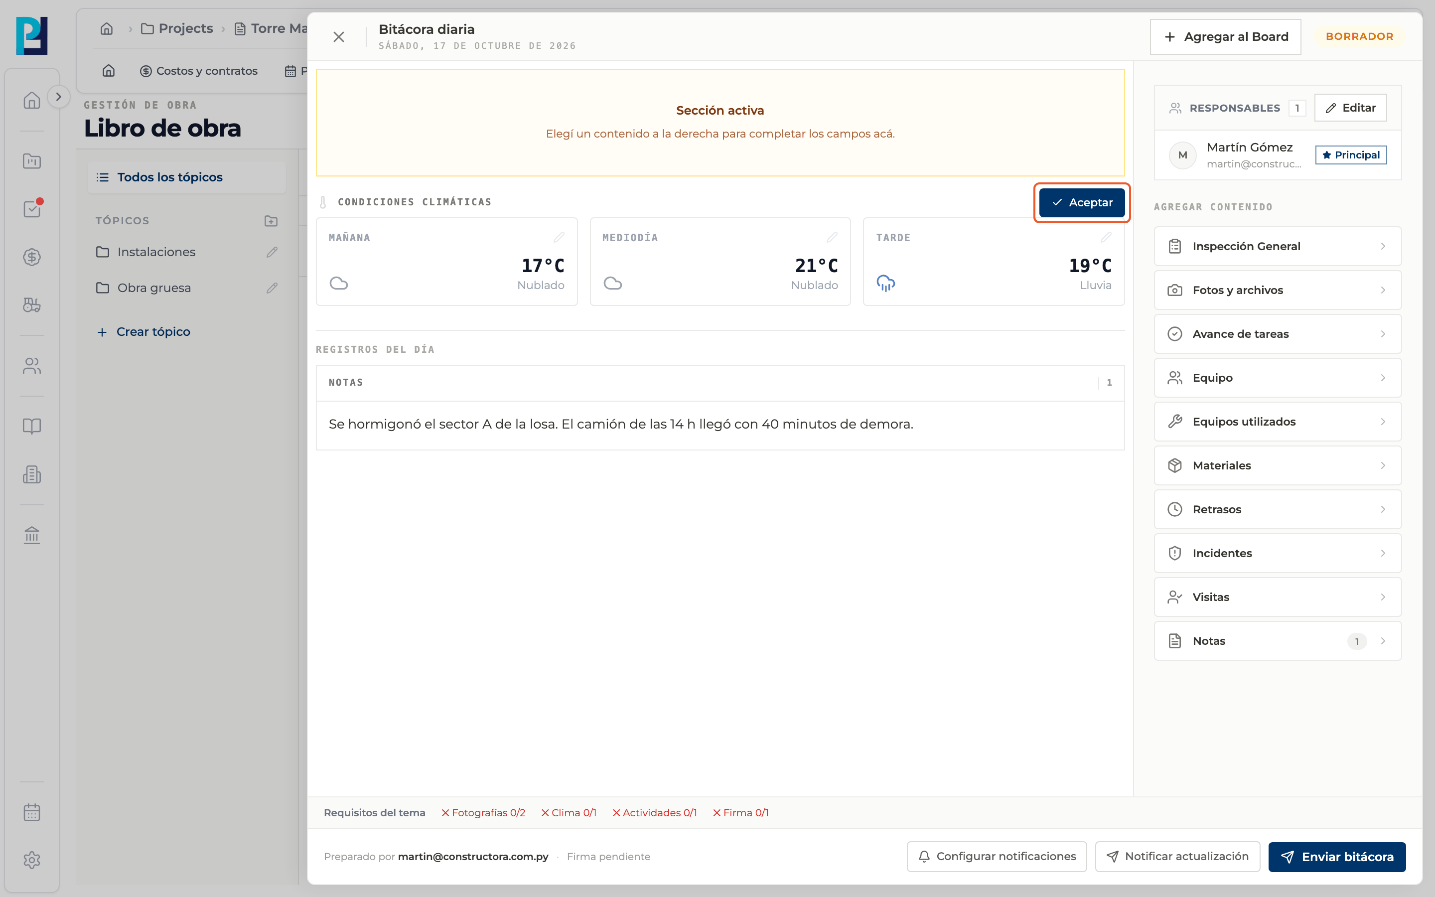Open the settings gear in sidebar
1435x897 pixels.
[x=32, y=860]
